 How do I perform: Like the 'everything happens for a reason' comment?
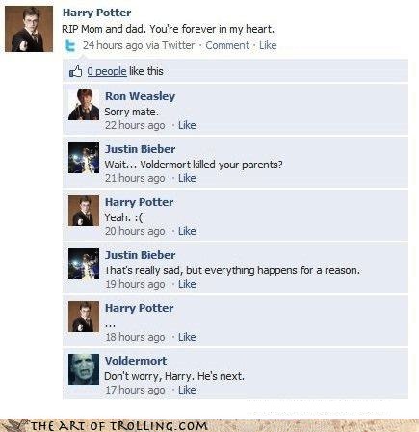click(187, 284)
